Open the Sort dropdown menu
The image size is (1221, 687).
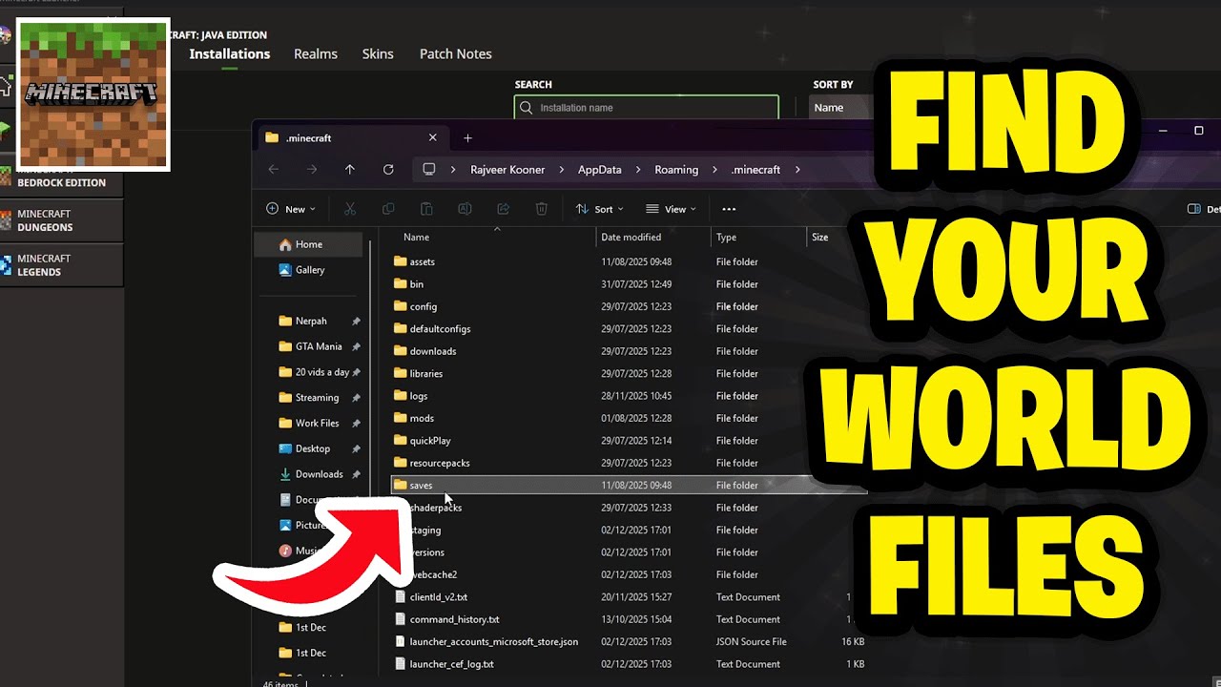600,209
